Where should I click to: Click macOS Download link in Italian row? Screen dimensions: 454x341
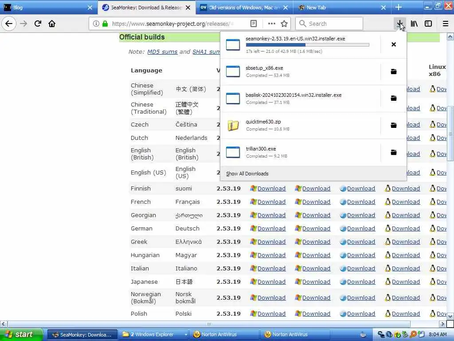point(361,269)
